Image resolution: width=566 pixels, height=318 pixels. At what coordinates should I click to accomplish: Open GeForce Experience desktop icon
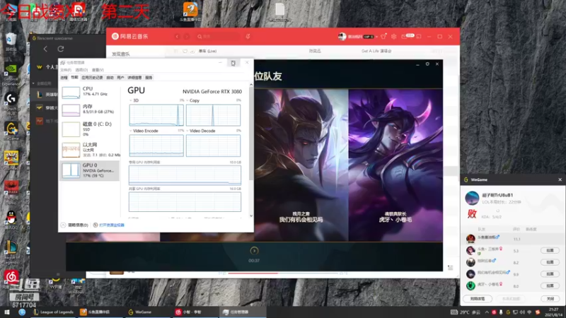(11, 75)
